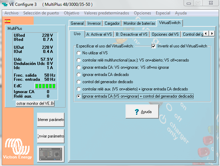Open the Opciones menu

coord(142,13)
